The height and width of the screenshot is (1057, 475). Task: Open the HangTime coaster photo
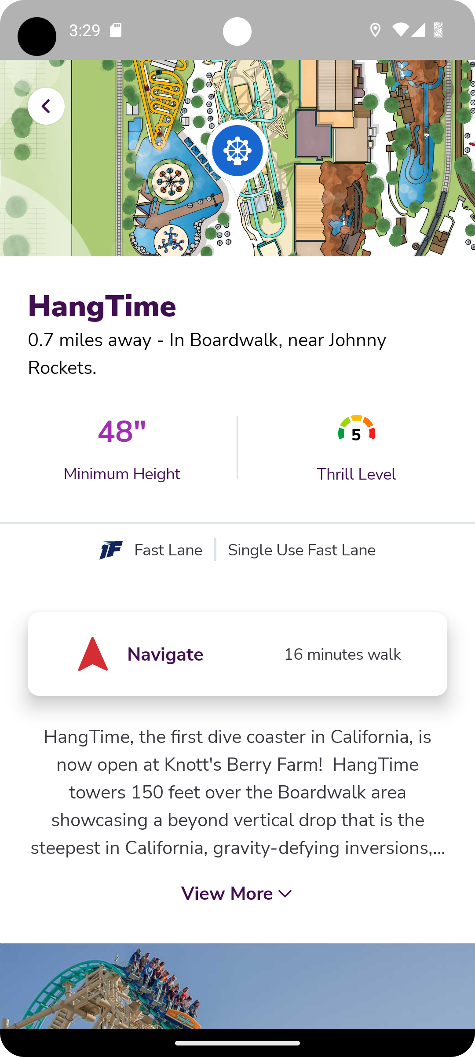tap(237, 986)
